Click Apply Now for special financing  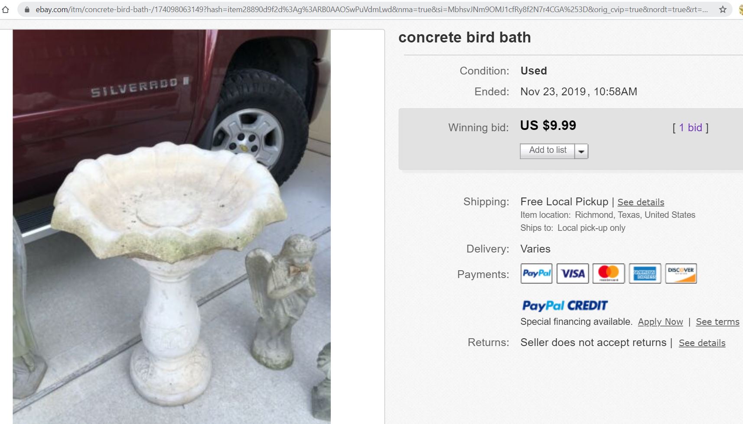click(660, 321)
